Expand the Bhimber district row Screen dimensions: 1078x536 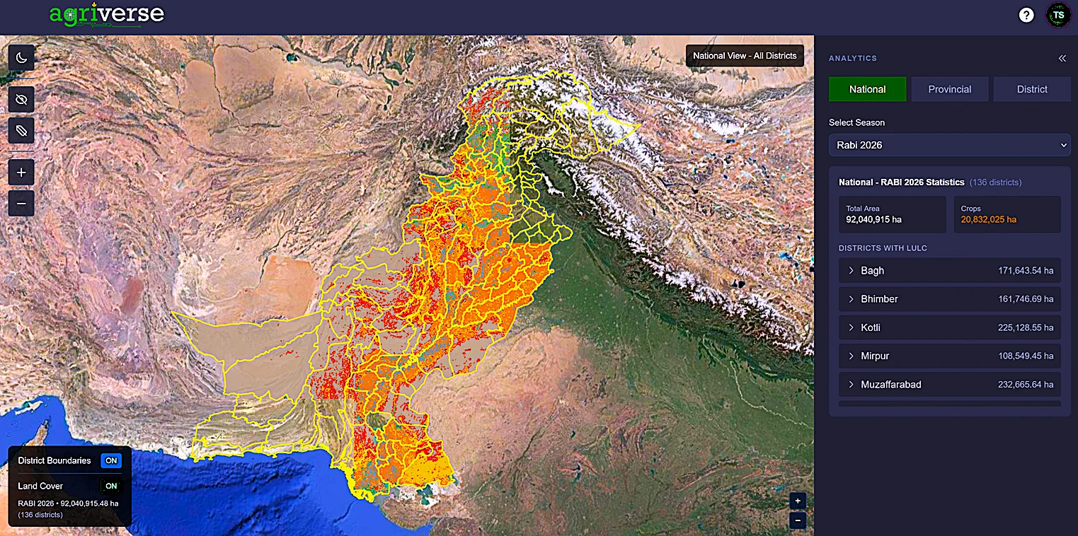[950, 299]
